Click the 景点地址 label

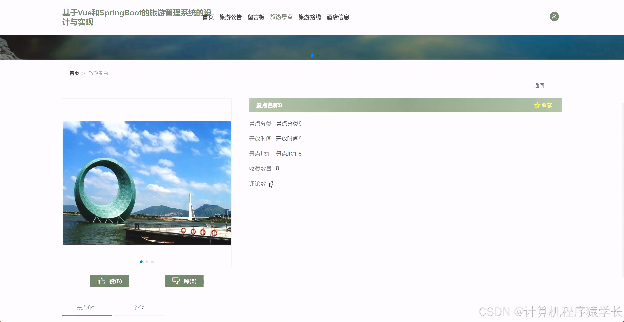260,154
